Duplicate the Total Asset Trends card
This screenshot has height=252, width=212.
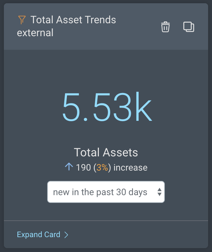189,27
